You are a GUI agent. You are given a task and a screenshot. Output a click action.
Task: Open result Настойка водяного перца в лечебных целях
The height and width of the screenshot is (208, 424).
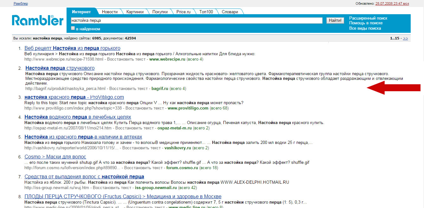point(78,117)
